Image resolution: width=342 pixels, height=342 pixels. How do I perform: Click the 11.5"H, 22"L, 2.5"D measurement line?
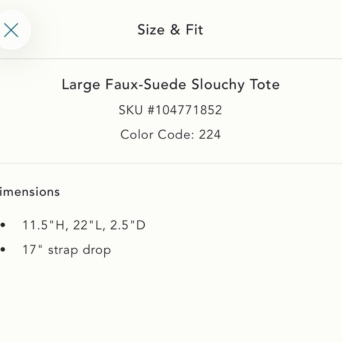pyautogui.click(x=84, y=225)
